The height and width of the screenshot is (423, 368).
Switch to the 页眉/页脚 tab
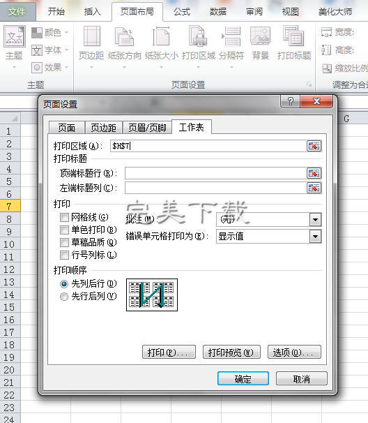(147, 128)
